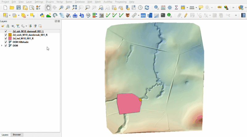The height and width of the screenshot is (137, 247).
Task: Uncheck the DEM Hillshade layer
Action: tap(6, 42)
